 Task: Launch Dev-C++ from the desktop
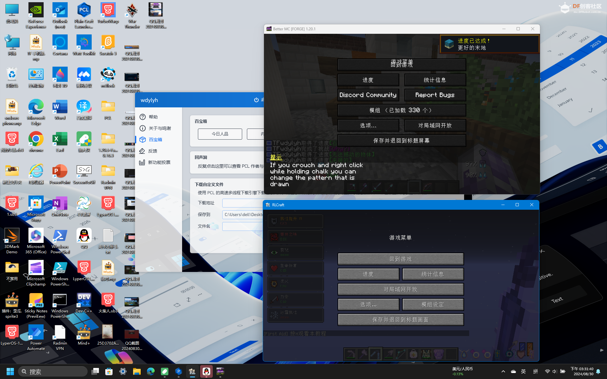point(84,303)
